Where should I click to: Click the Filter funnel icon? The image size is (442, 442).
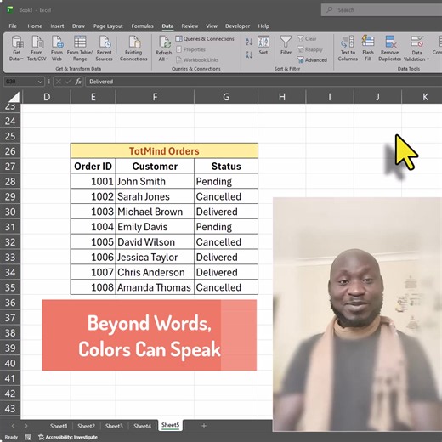coord(286,42)
